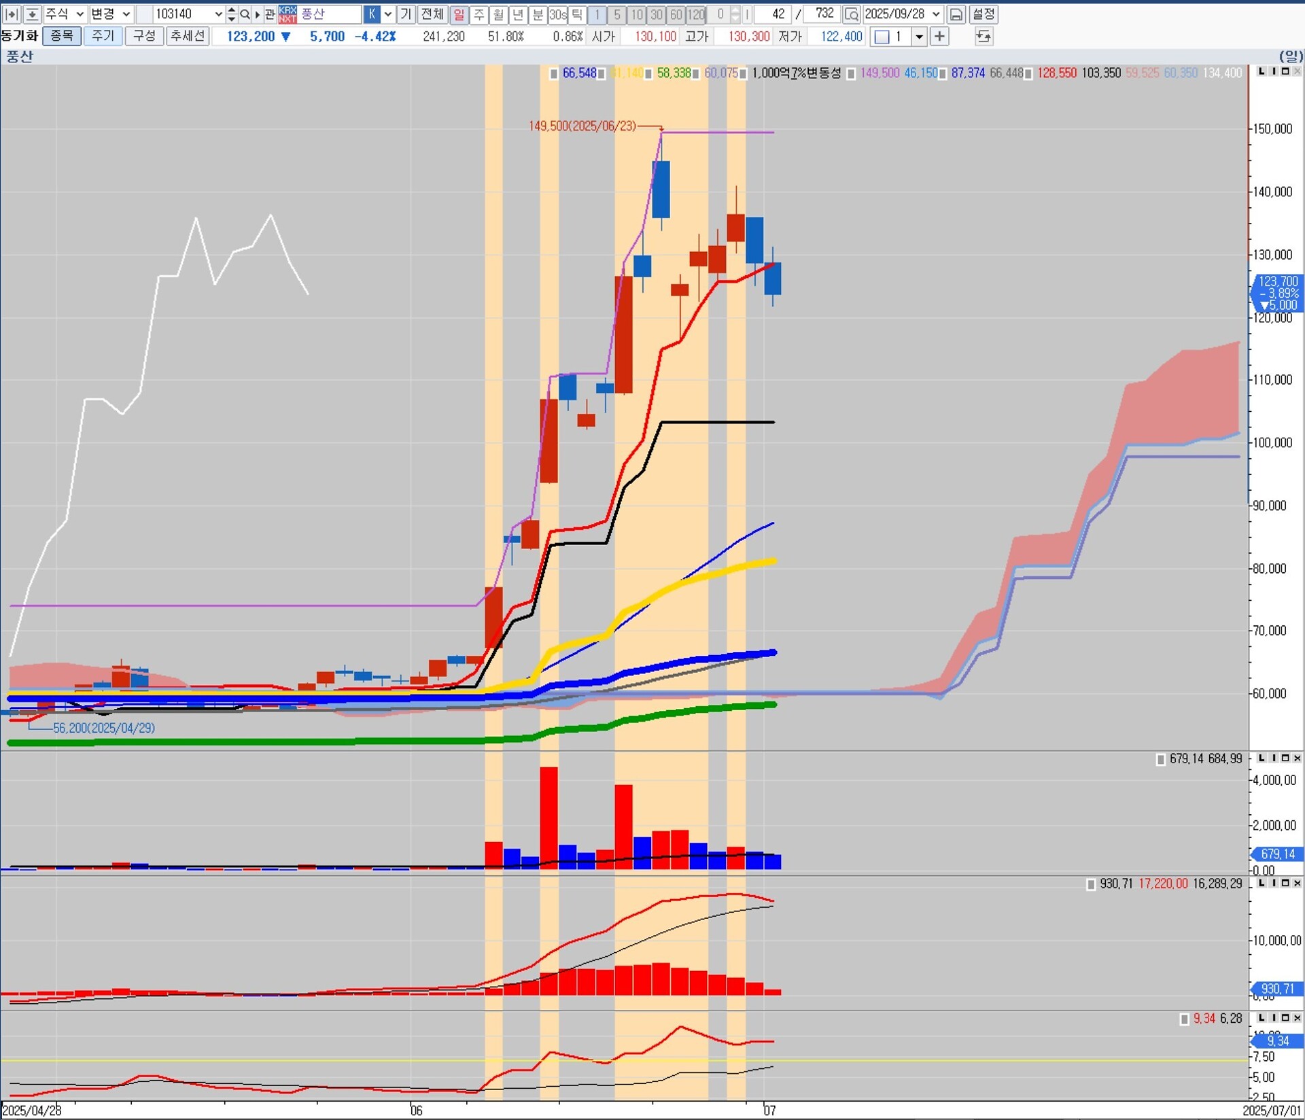Click the move-to-left-edge arrow icon

[x=12, y=14]
